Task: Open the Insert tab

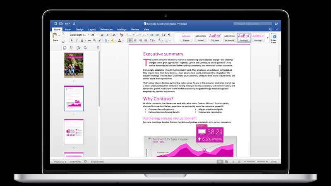Action: point(68,29)
